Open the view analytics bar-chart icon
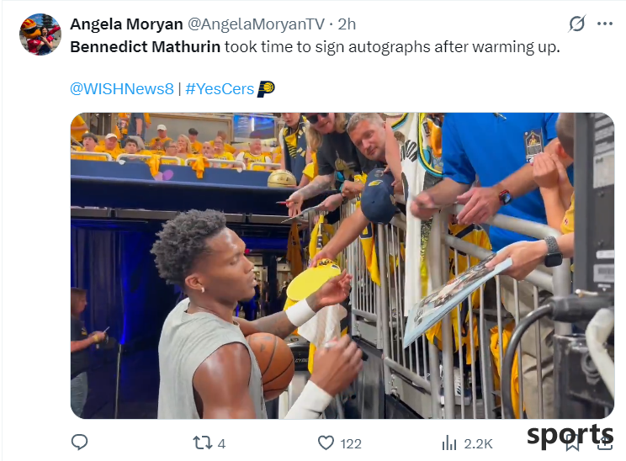The width and height of the screenshot is (626, 461). 449,443
